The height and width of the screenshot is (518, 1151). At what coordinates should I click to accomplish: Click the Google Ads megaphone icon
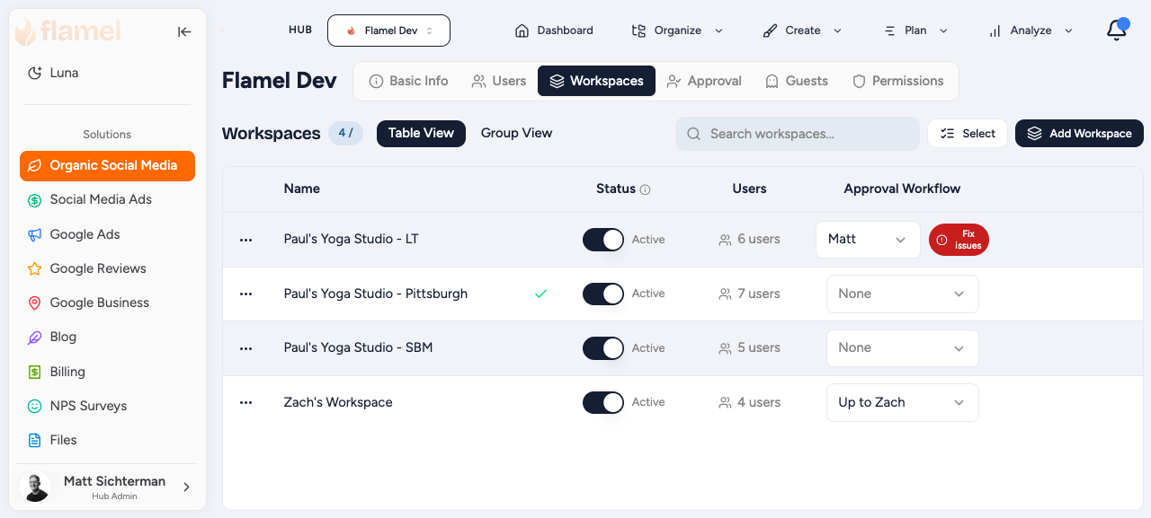pos(34,234)
